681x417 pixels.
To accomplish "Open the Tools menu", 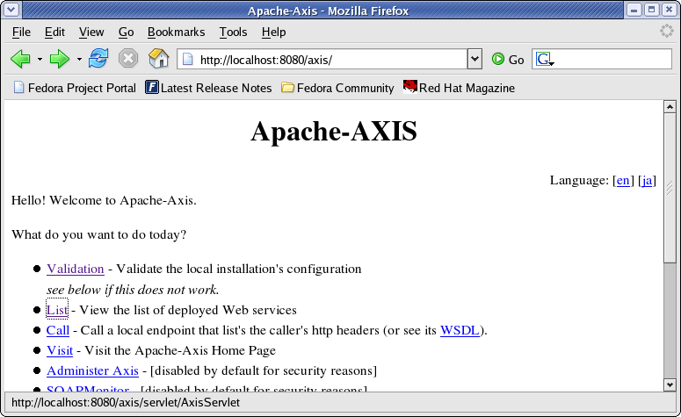I will point(233,32).
